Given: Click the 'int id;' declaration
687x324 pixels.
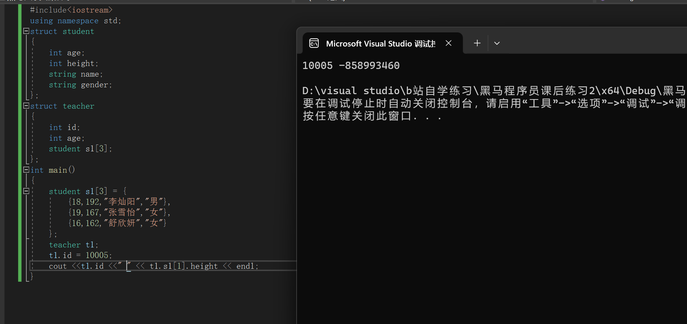Looking at the screenshot, I should [x=64, y=127].
